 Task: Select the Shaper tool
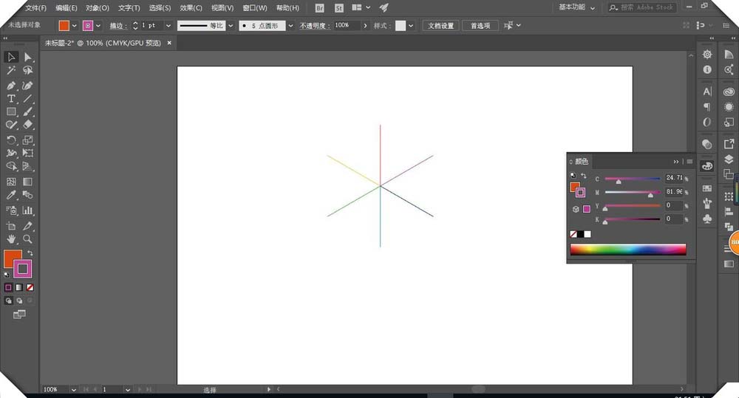pos(11,125)
